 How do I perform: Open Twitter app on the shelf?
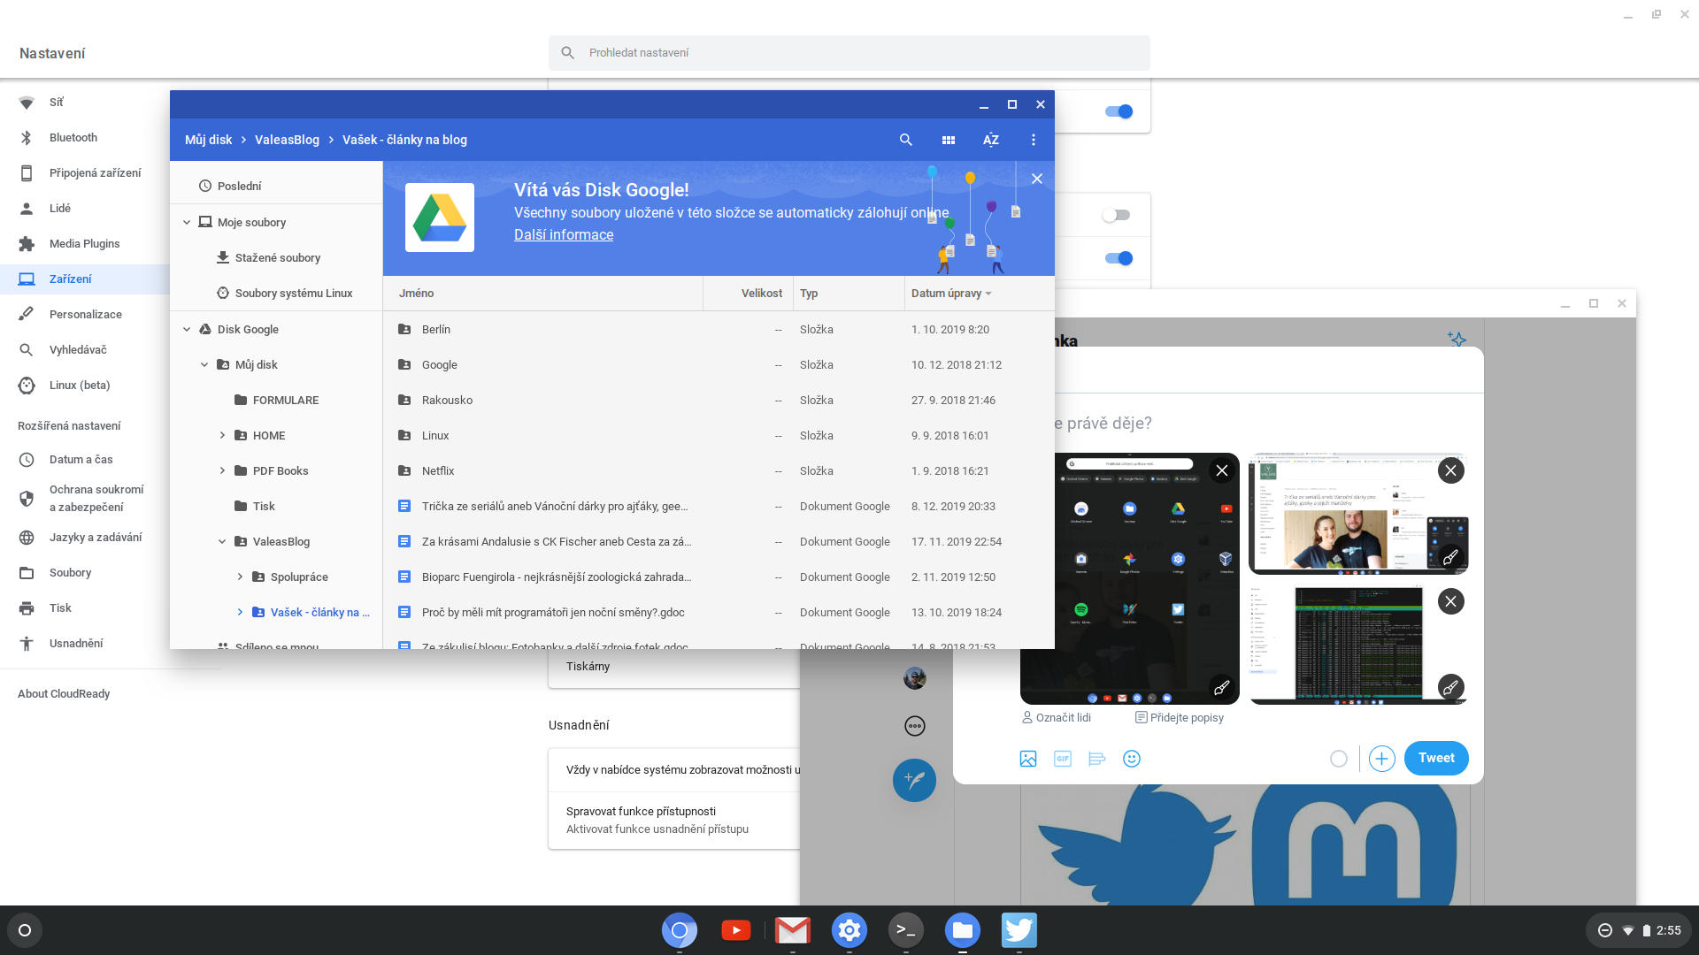click(1019, 930)
